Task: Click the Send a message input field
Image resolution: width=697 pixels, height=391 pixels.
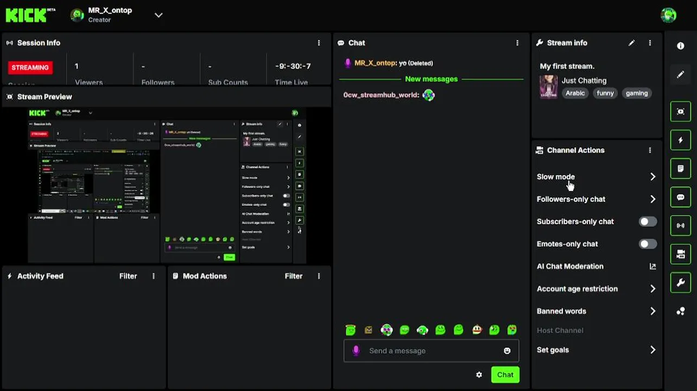Action: [431, 351]
